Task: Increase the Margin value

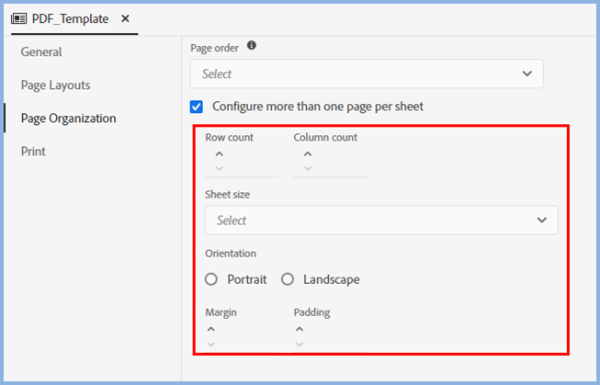Action: click(x=211, y=329)
